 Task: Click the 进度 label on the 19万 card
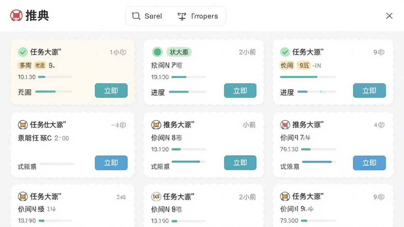click(287, 92)
